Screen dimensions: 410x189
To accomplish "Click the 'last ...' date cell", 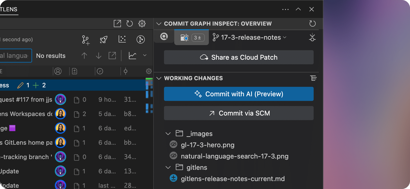I will pos(107,185).
